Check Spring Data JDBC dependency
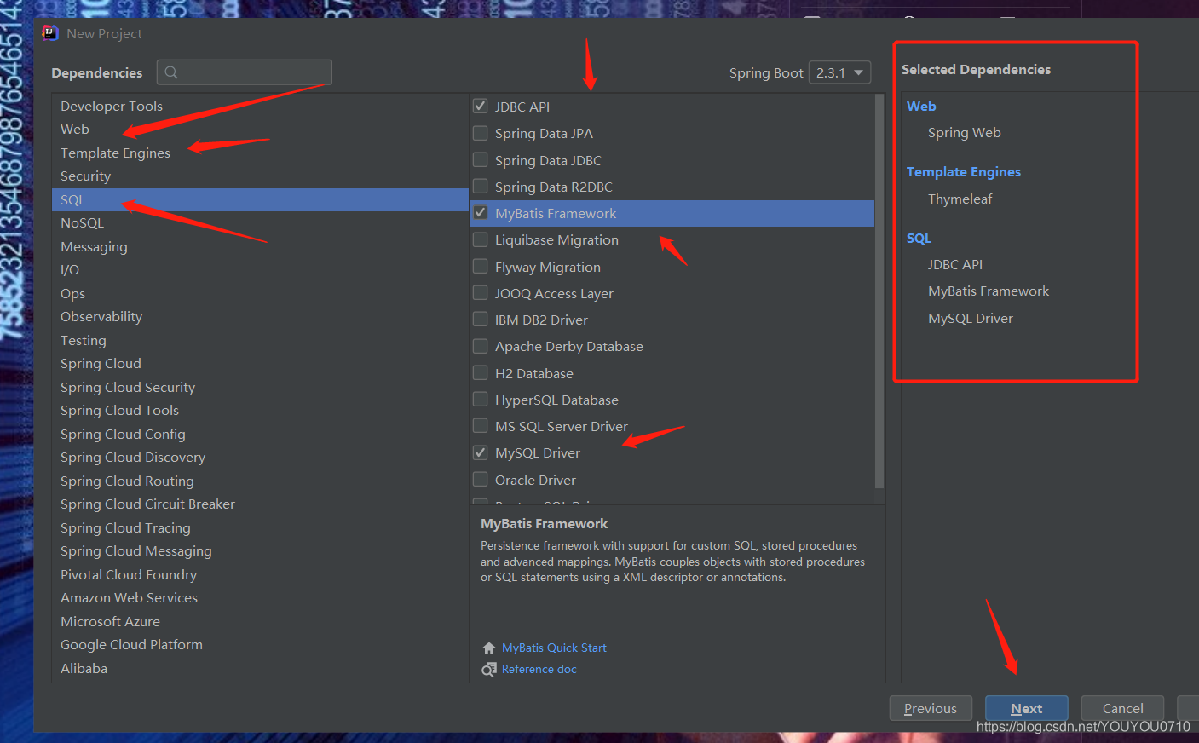The height and width of the screenshot is (743, 1199). coord(481,160)
